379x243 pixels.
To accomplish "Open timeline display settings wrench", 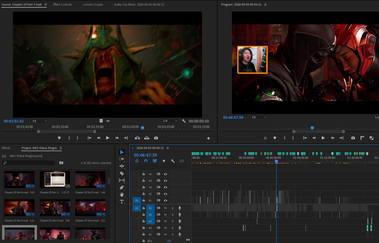I will [172, 161].
